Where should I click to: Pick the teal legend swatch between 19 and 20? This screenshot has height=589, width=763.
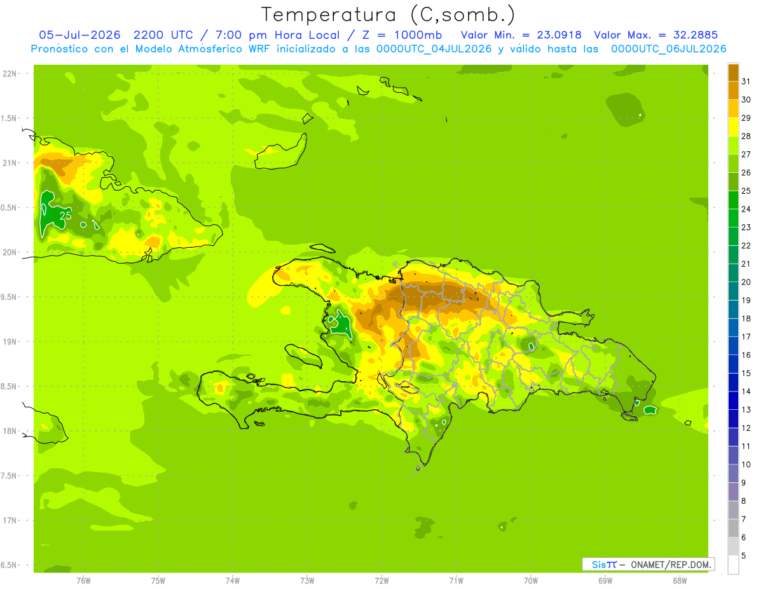pyautogui.click(x=733, y=290)
